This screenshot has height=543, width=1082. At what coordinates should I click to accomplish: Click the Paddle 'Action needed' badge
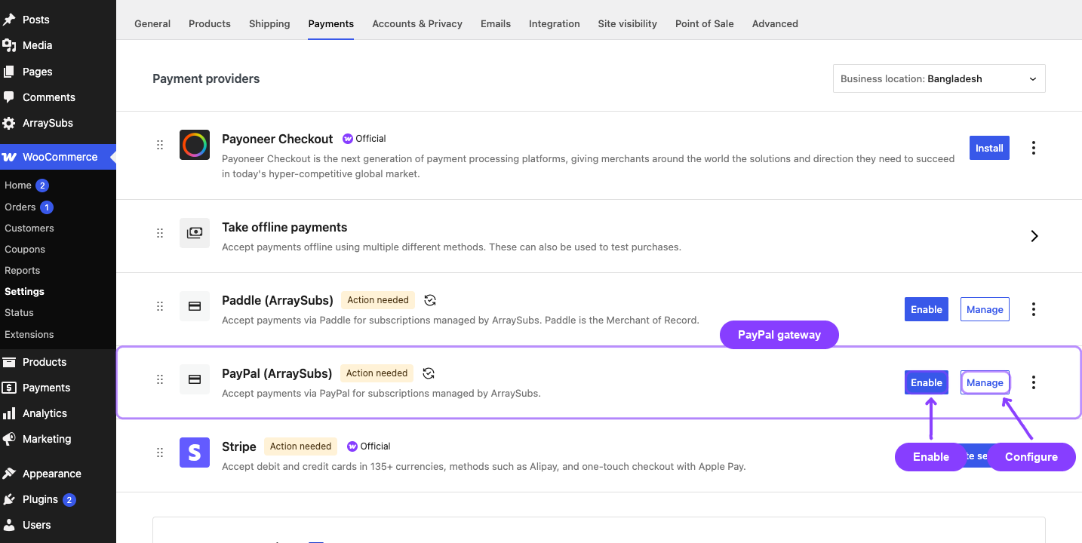pos(378,300)
